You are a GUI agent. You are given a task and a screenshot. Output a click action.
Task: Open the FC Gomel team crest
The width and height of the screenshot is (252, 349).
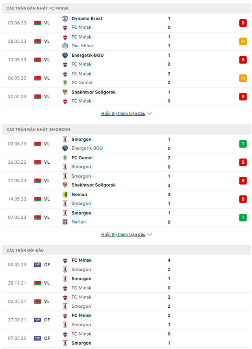tap(65, 83)
